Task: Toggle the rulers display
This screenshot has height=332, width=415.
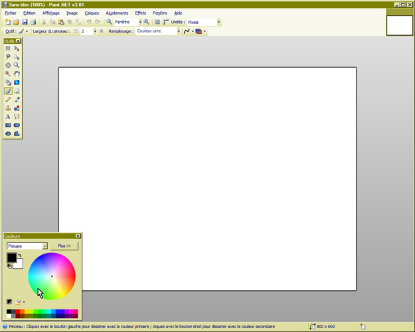Action: (x=165, y=22)
